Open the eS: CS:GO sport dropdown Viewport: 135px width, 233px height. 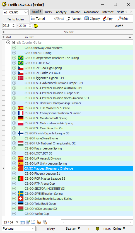pos(16,12)
